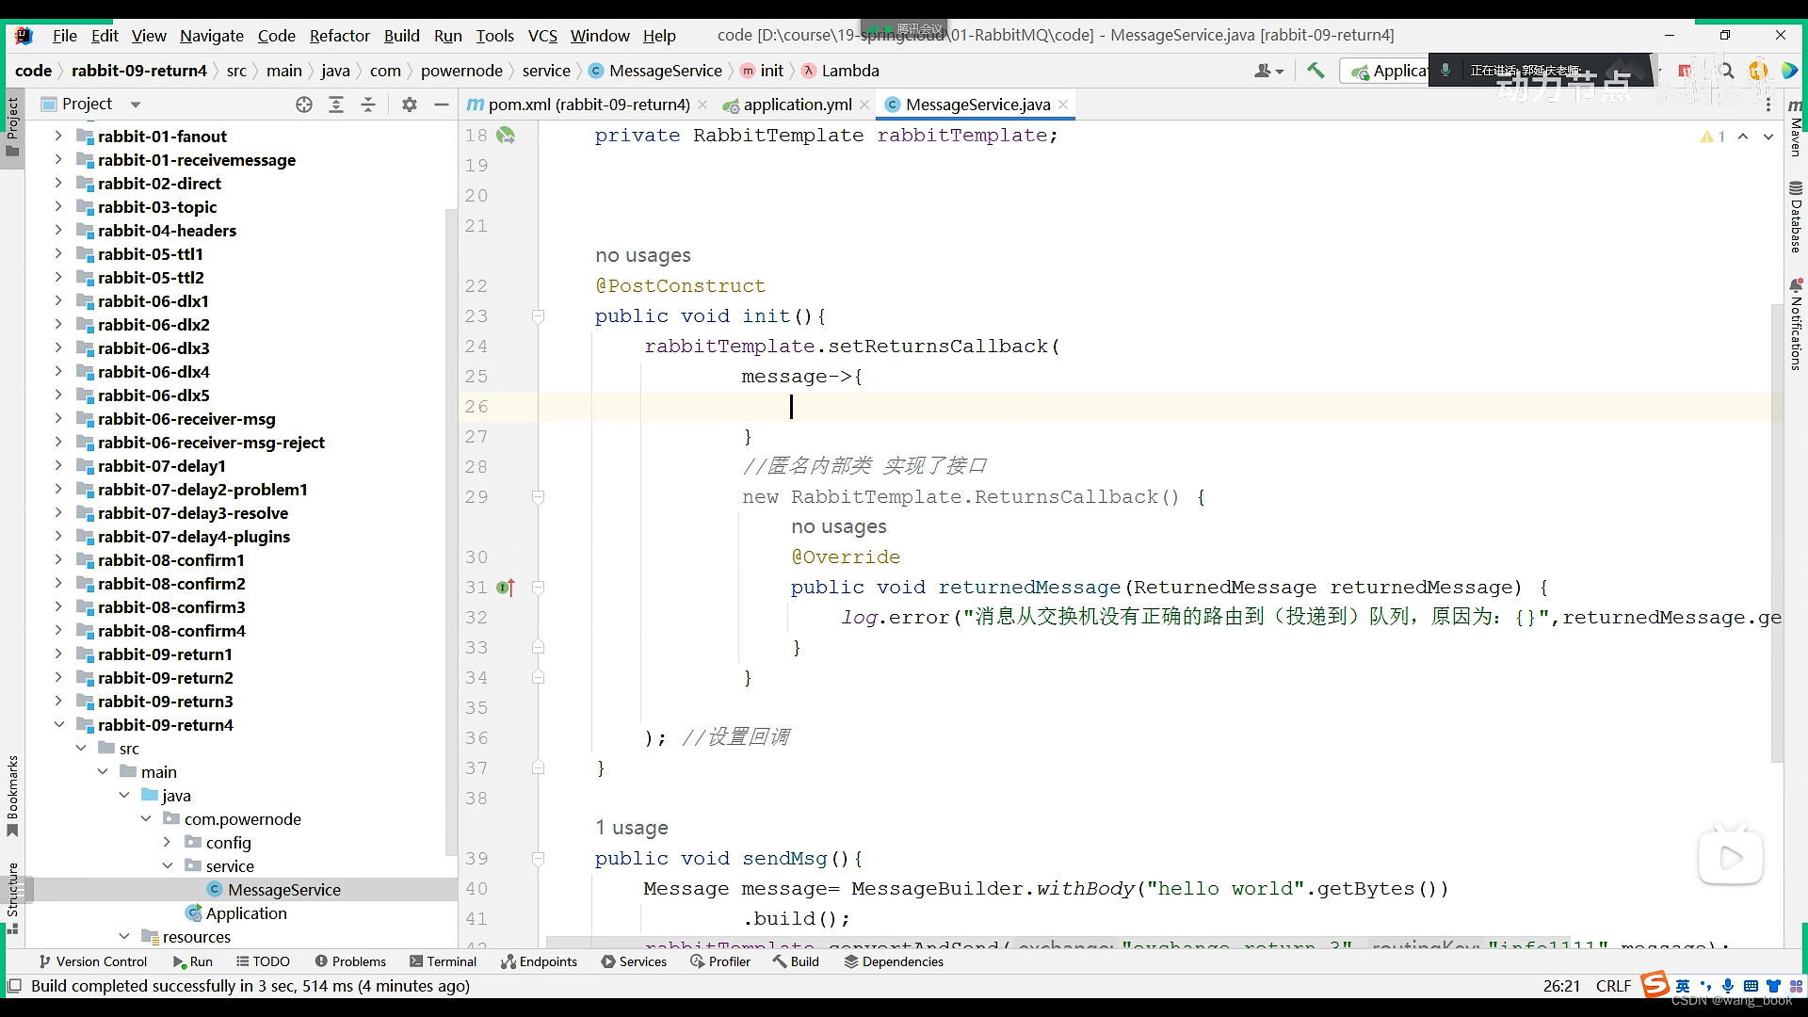Open the Project view dropdown
The height and width of the screenshot is (1017, 1808).
tap(135, 105)
